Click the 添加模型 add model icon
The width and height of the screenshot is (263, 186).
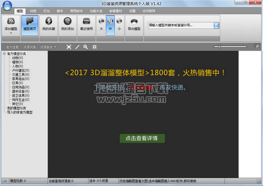pyautogui.click(x=11, y=21)
